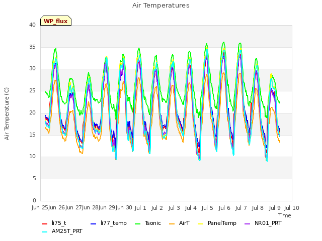The width and height of the screenshot is (322, 241).
Task: Click the 40 y-axis tick label
Action: pyautogui.click(x=32, y=25)
